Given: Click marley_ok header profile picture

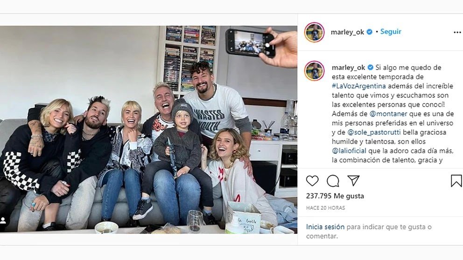Looking at the screenshot, I should point(314,32).
